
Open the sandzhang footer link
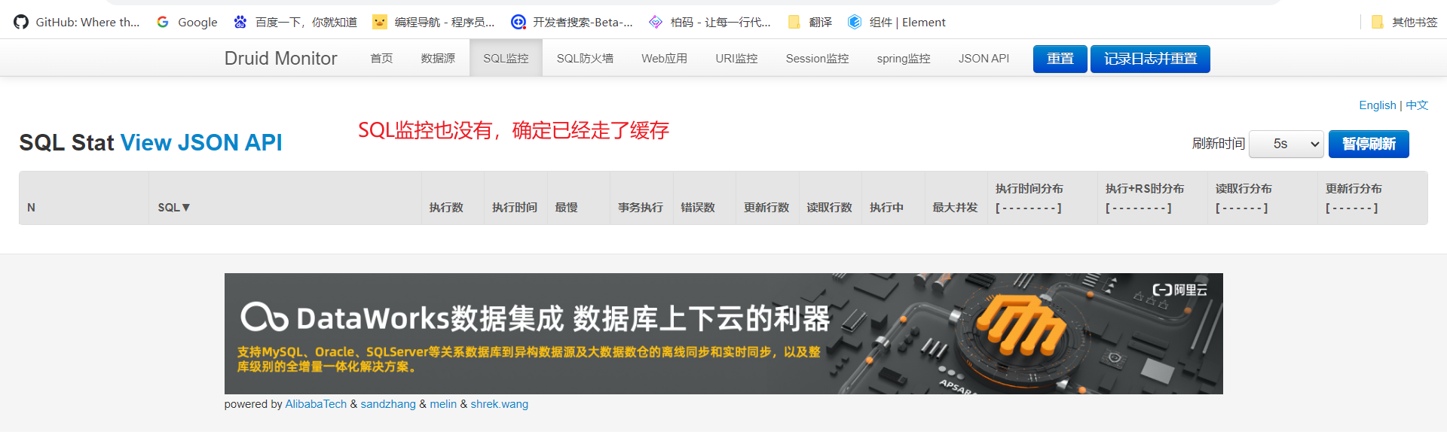[388, 404]
